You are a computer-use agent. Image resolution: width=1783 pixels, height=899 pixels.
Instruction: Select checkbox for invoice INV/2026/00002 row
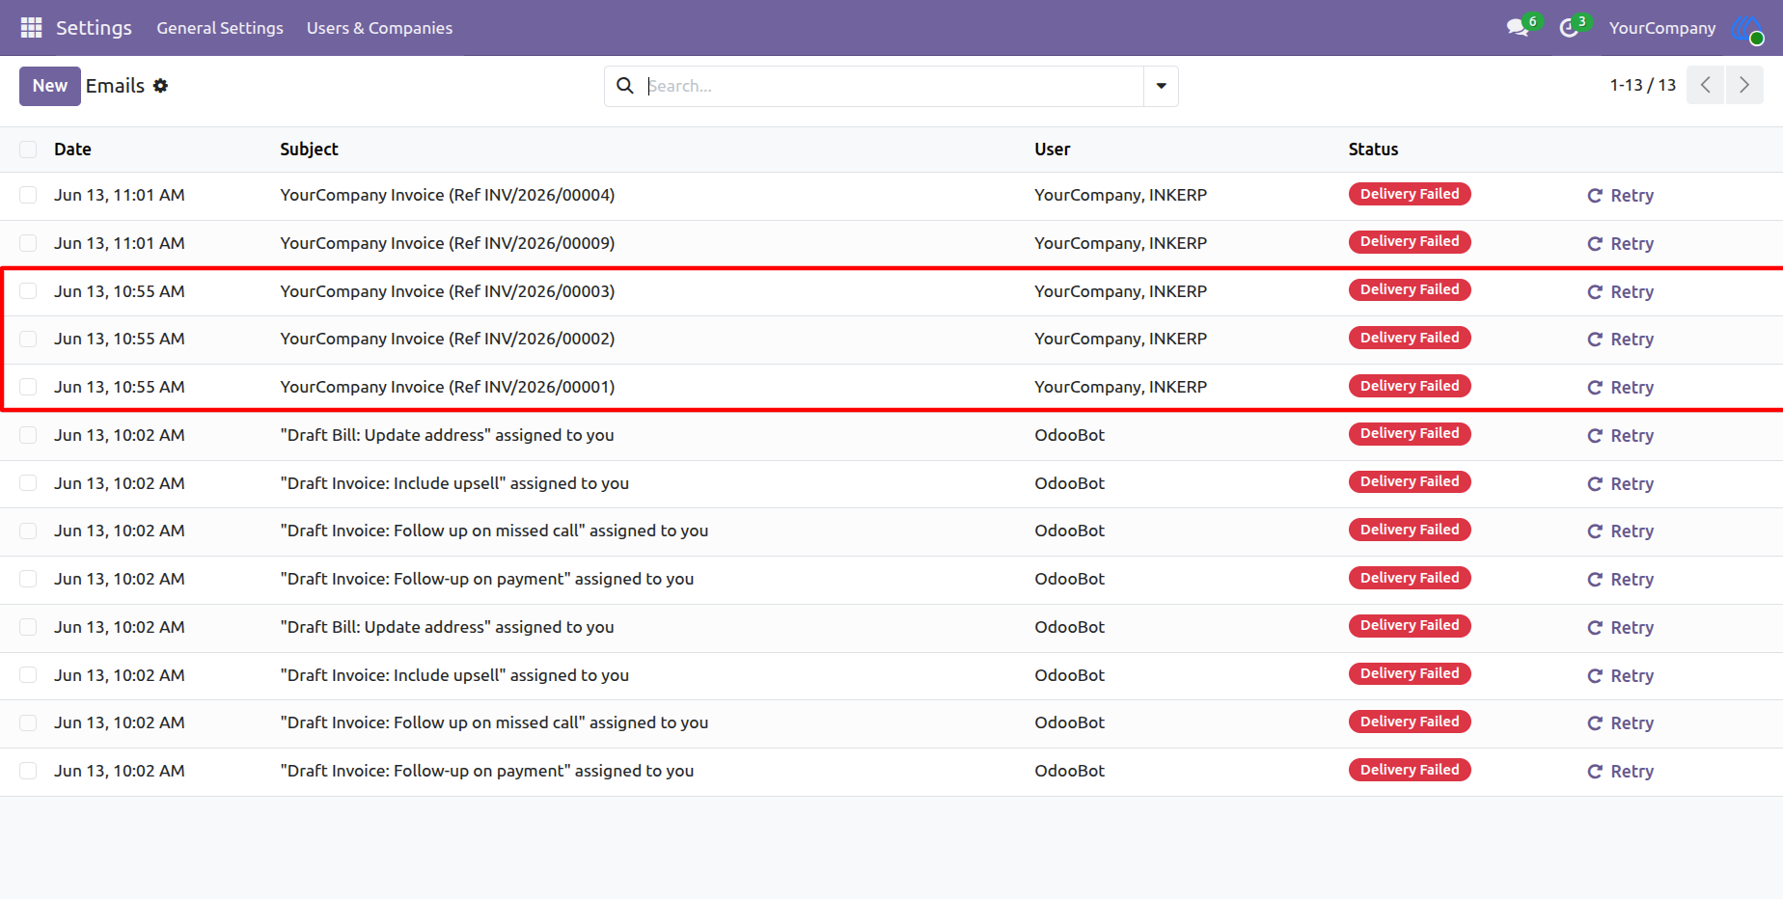[x=28, y=339]
